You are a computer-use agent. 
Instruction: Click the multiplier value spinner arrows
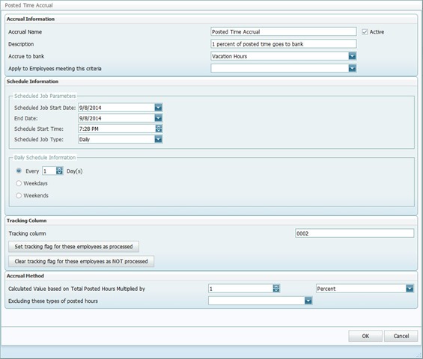click(276, 289)
